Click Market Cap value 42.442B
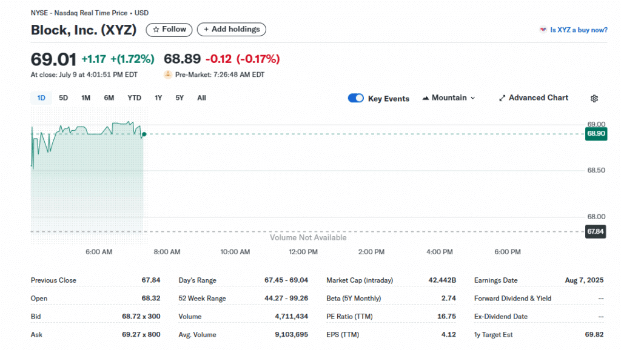Image resolution: width=621 pixels, height=350 pixels. click(442, 280)
